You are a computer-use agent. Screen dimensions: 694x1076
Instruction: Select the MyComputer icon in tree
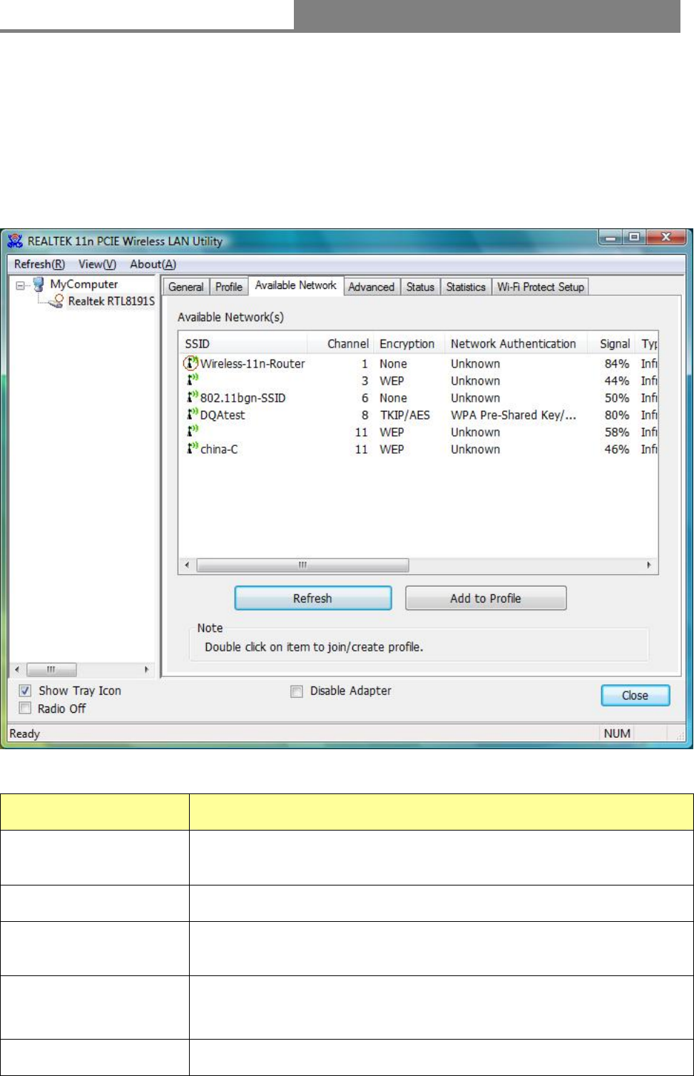[39, 285]
